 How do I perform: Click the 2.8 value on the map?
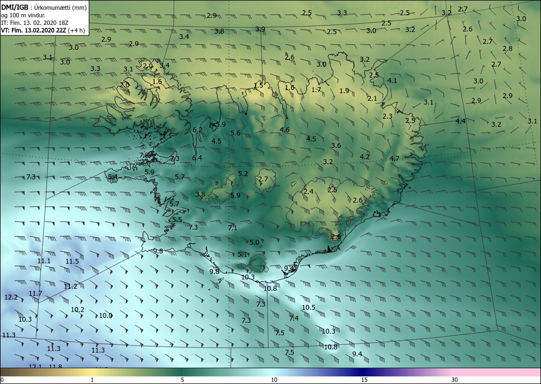coord(507,48)
